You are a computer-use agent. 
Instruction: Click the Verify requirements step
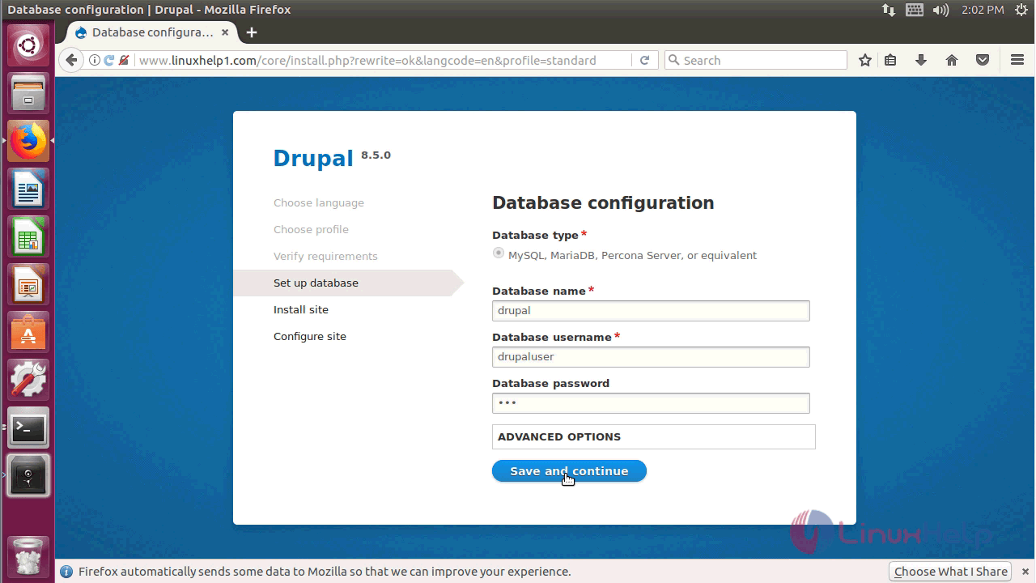[x=325, y=257]
